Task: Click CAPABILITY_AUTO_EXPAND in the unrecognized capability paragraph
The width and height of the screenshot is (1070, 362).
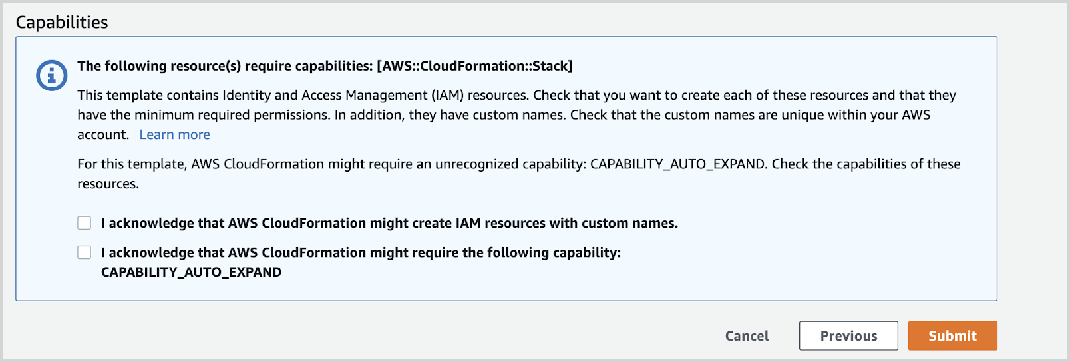Action: pyautogui.click(x=677, y=164)
